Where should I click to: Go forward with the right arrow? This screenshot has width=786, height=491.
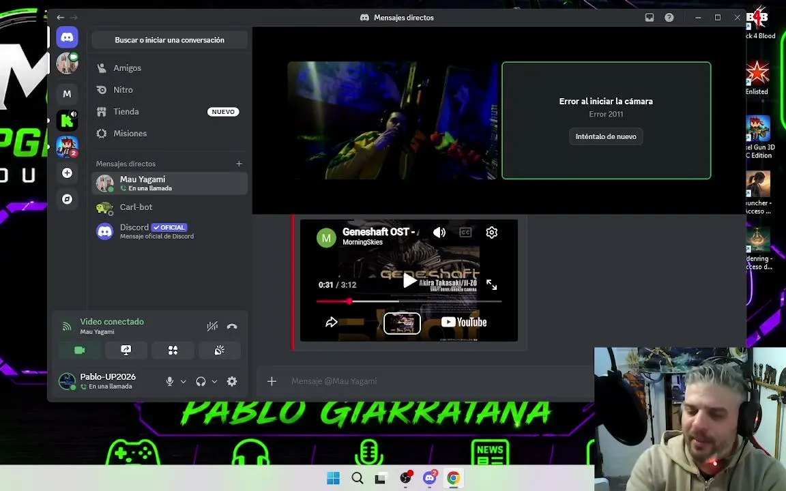(74, 18)
